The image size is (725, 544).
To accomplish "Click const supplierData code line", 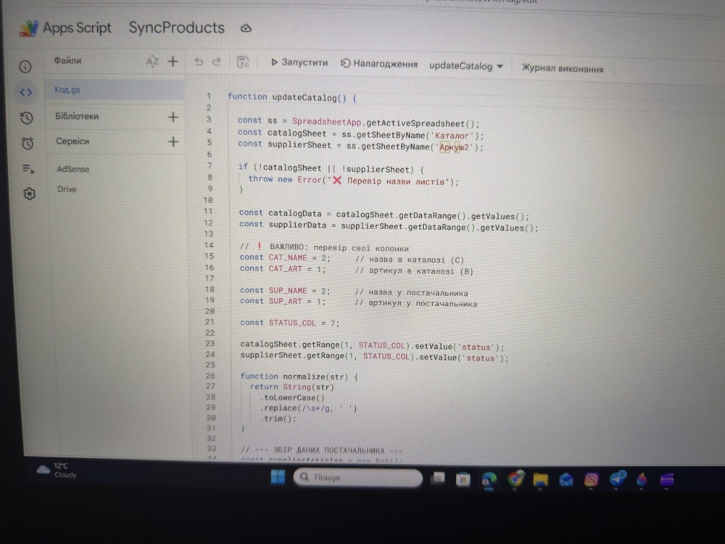I will tap(389, 226).
